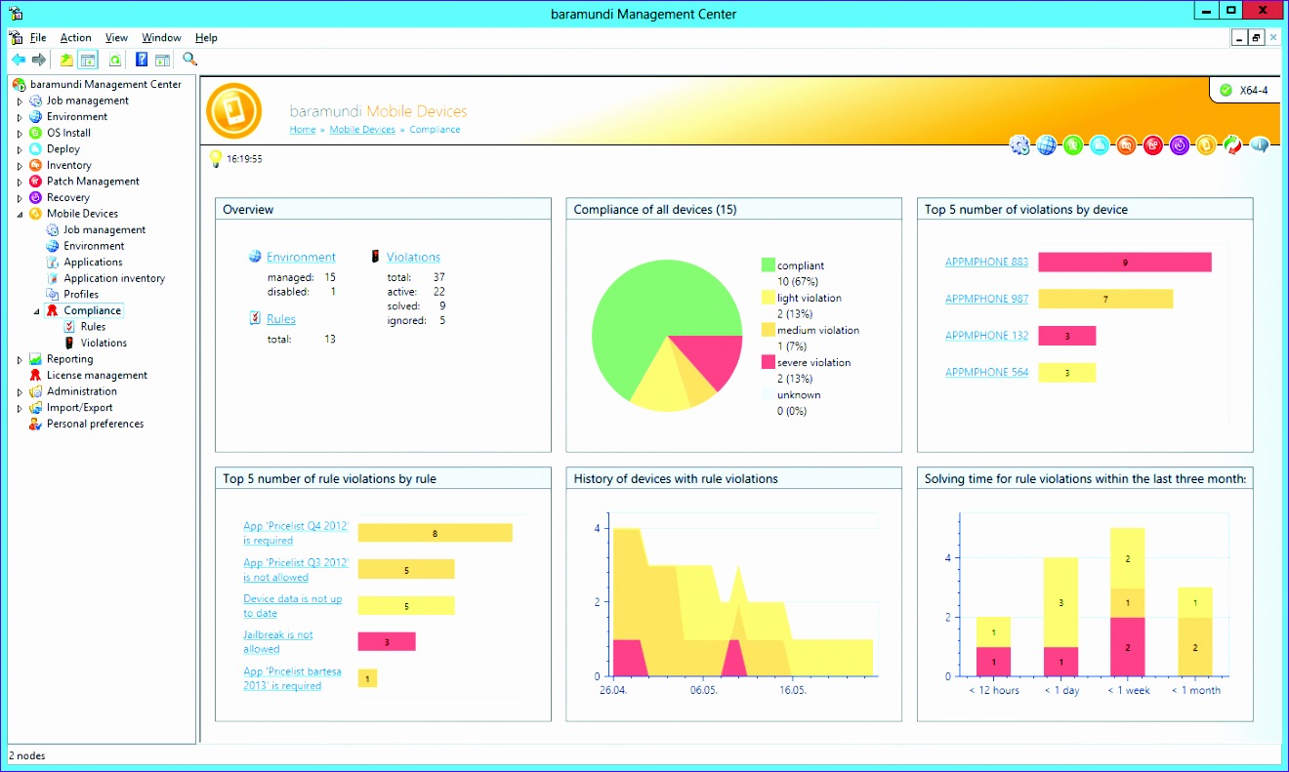This screenshot has width=1289, height=772.
Task: Click the green-red sync arrows banner icon
Action: point(1232,145)
